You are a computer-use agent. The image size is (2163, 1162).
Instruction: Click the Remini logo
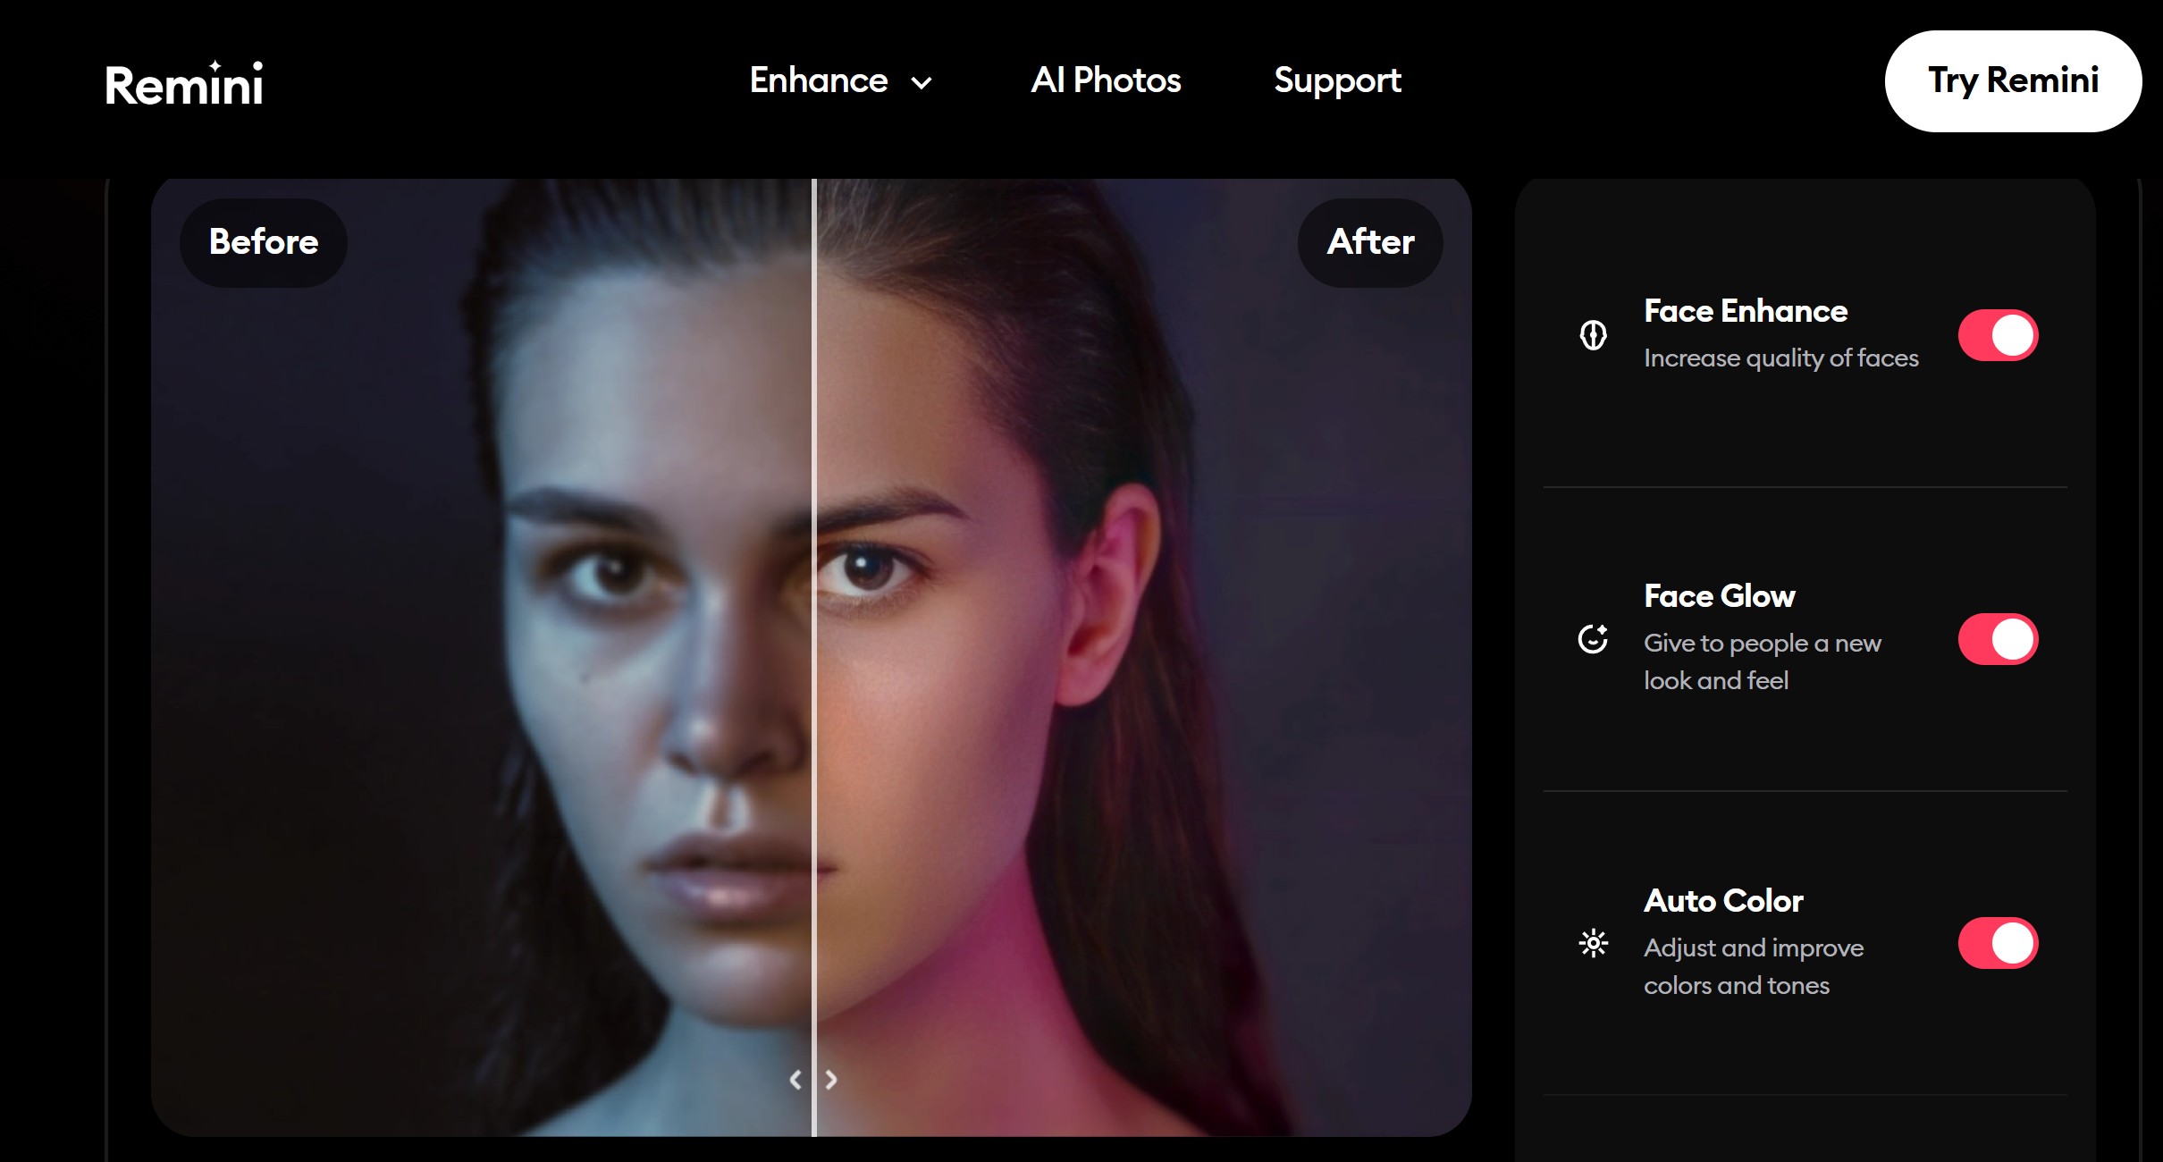click(183, 85)
